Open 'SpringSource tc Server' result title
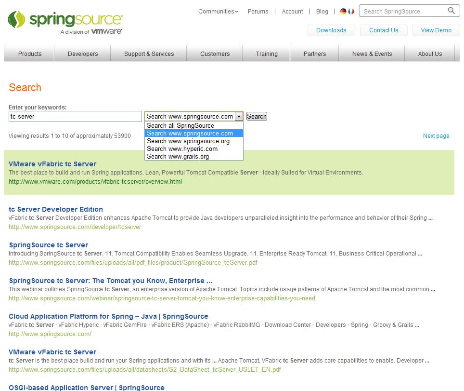 (x=49, y=245)
